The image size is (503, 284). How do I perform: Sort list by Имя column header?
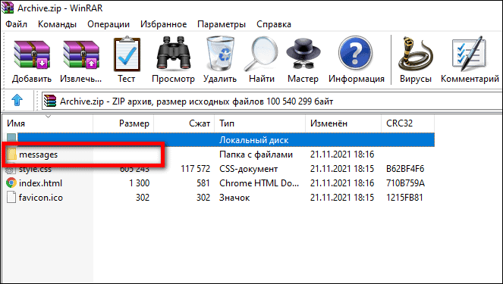(48, 123)
